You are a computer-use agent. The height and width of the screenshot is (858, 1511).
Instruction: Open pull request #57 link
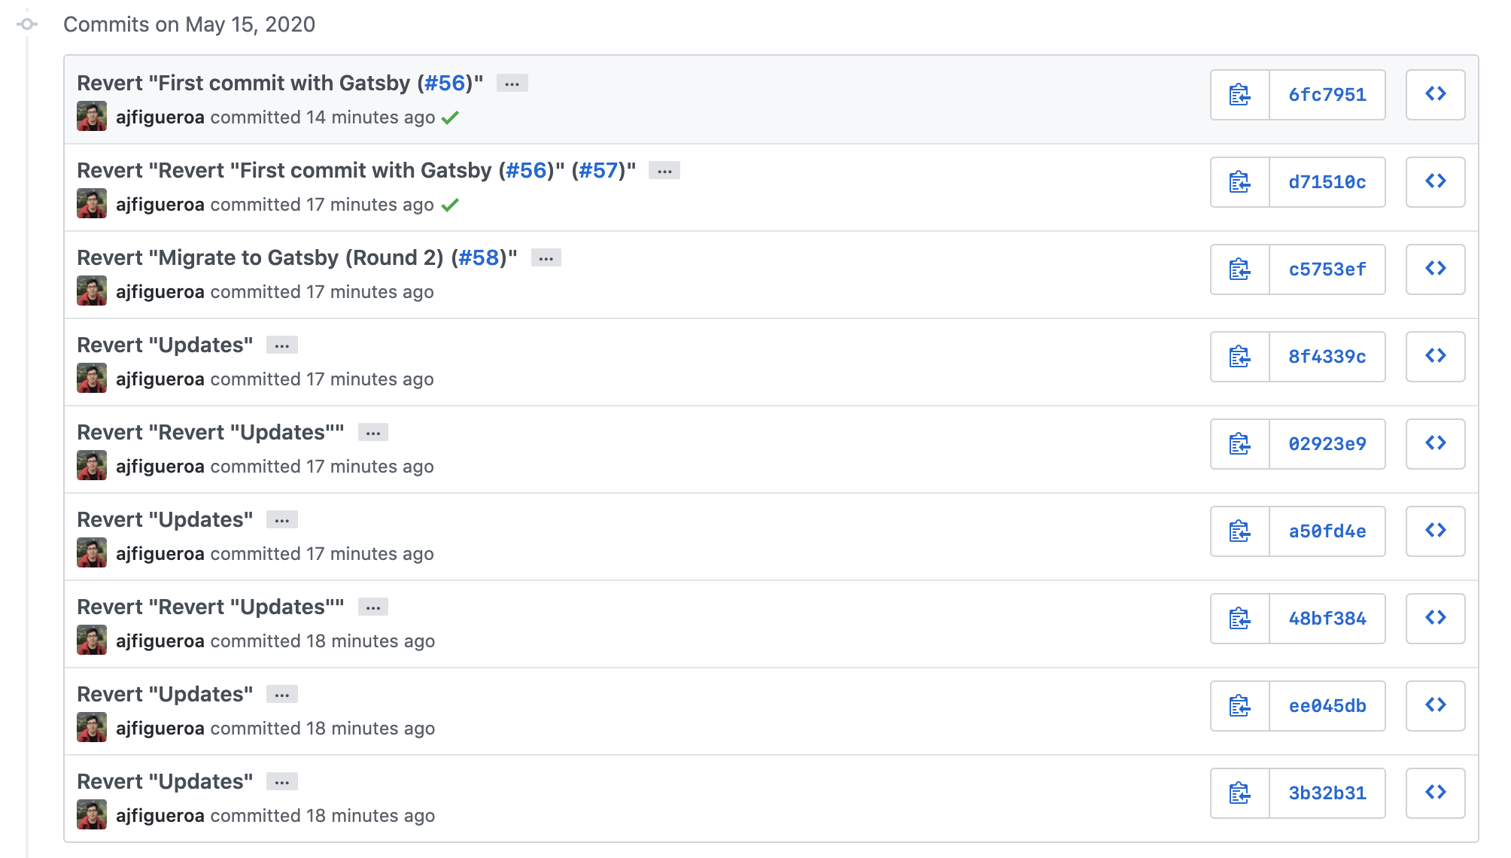[598, 171]
